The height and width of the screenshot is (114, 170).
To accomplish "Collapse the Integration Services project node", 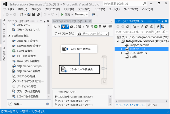I will click(118, 41).
